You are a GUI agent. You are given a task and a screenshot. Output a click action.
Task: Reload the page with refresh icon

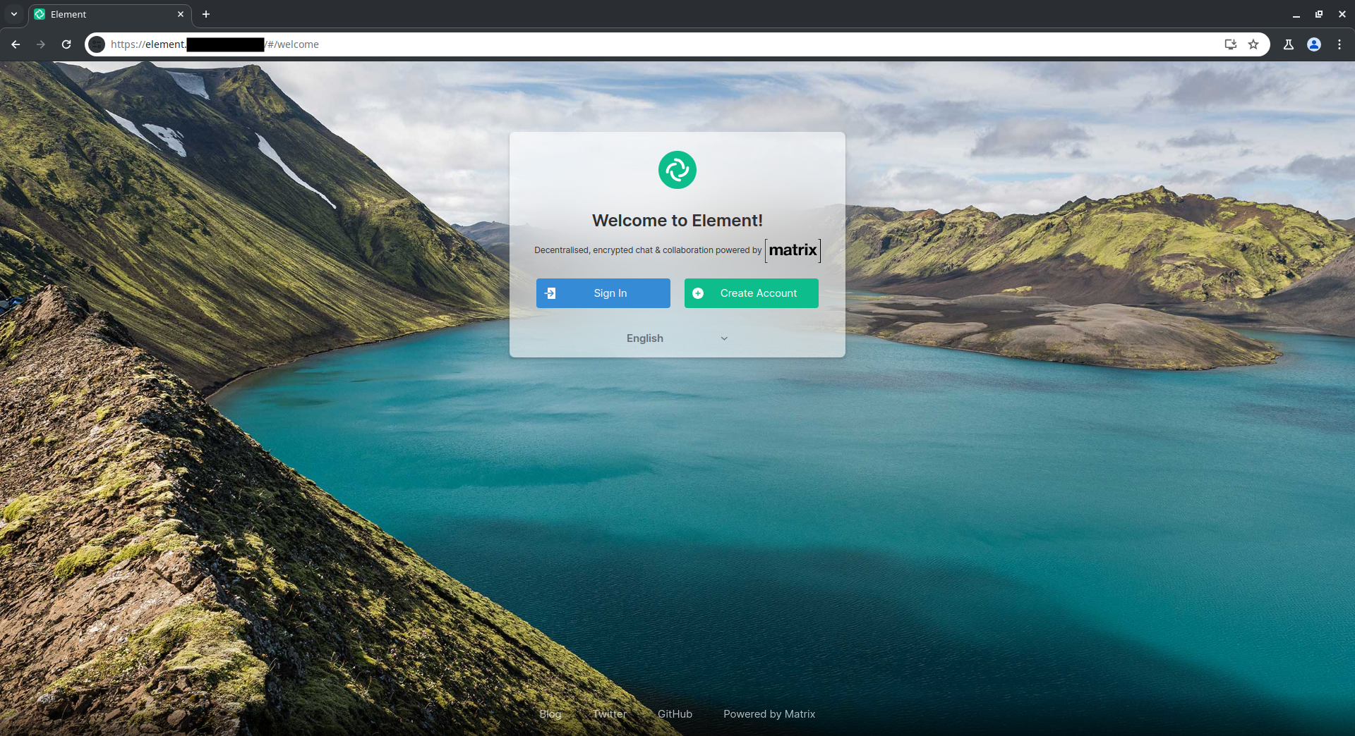66,44
